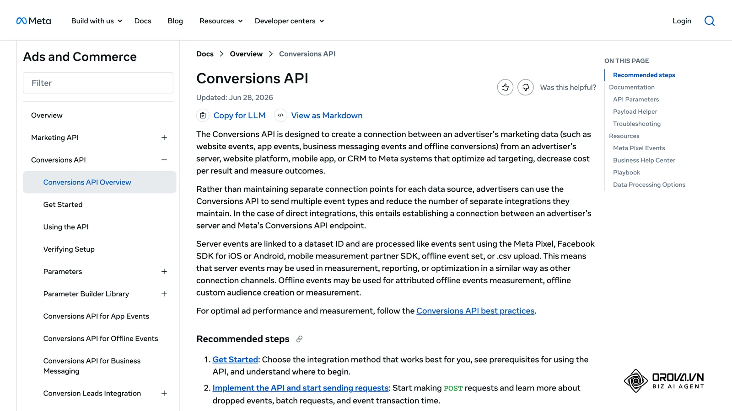Click the Was this helpful? text
Screen dimensions: 732x411
[x=568, y=87]
